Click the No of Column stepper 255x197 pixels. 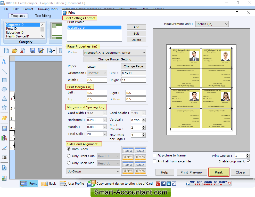144,128
